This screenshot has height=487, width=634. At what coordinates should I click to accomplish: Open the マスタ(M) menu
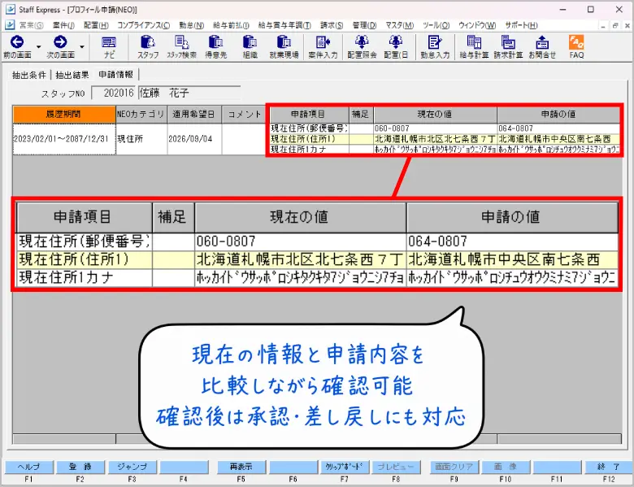point(399,25)
